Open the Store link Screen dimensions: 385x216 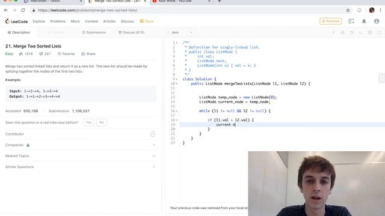click(x=147, y=22)
